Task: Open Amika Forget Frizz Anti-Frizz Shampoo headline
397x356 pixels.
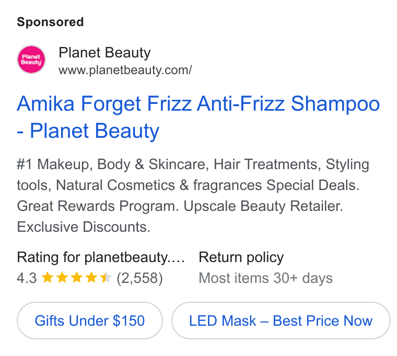Action: pyautogui.click(x=198, y=104)
